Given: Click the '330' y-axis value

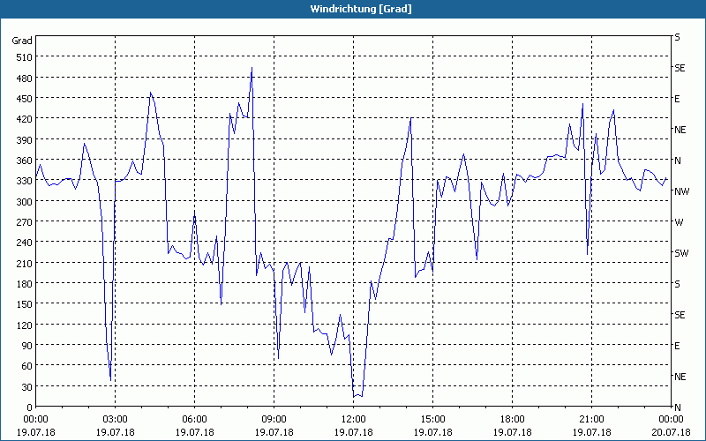Looking at the screenshot, I should tap(25, 181).
